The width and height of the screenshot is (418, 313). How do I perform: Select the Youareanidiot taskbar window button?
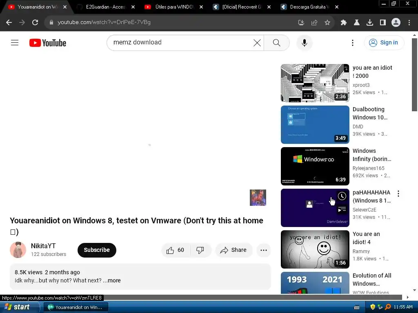[76, 307]
